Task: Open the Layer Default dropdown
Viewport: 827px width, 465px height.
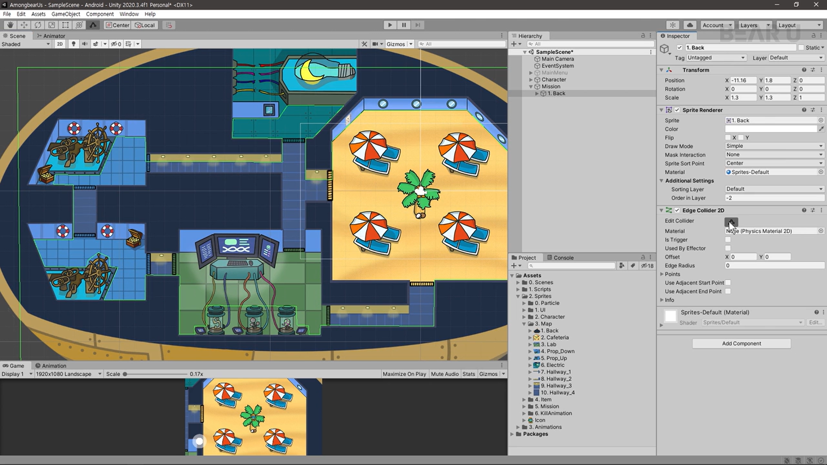Action: (796, 58)
